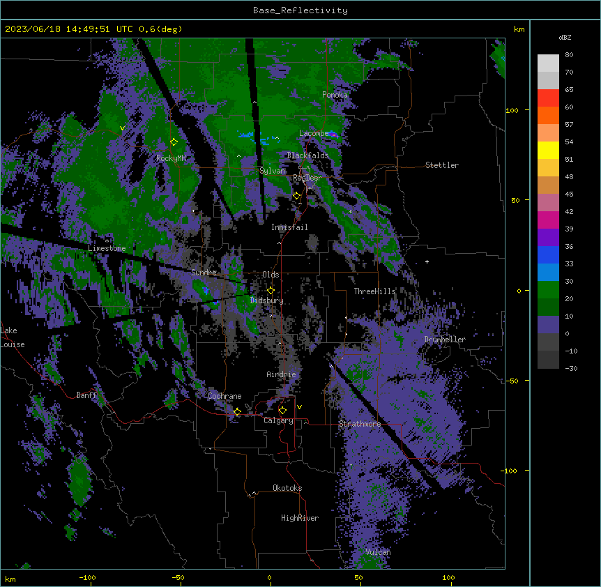
Task: Click the HighRiver label
Action: tap(300, 518)
